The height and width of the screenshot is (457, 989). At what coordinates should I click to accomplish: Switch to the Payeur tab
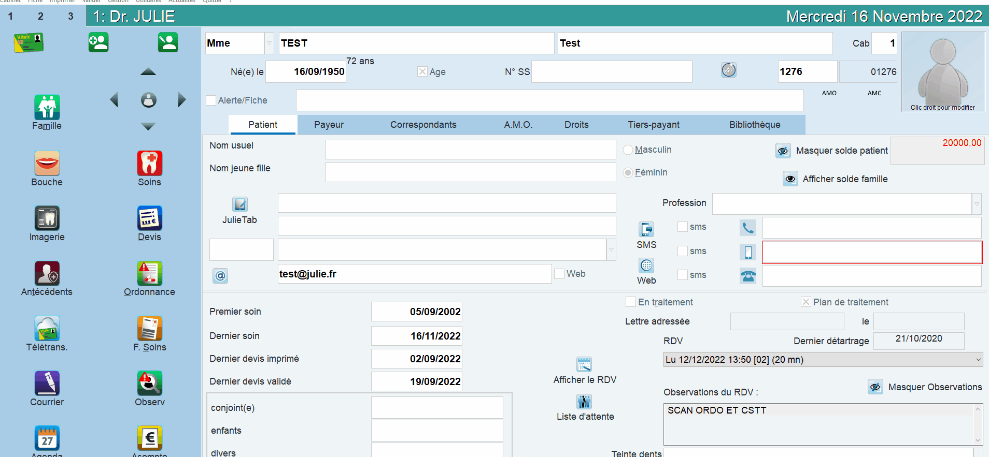pyautogui.click(x=329, y=125)
